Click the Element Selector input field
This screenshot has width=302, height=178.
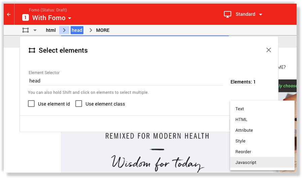click(x=125, y=81)
